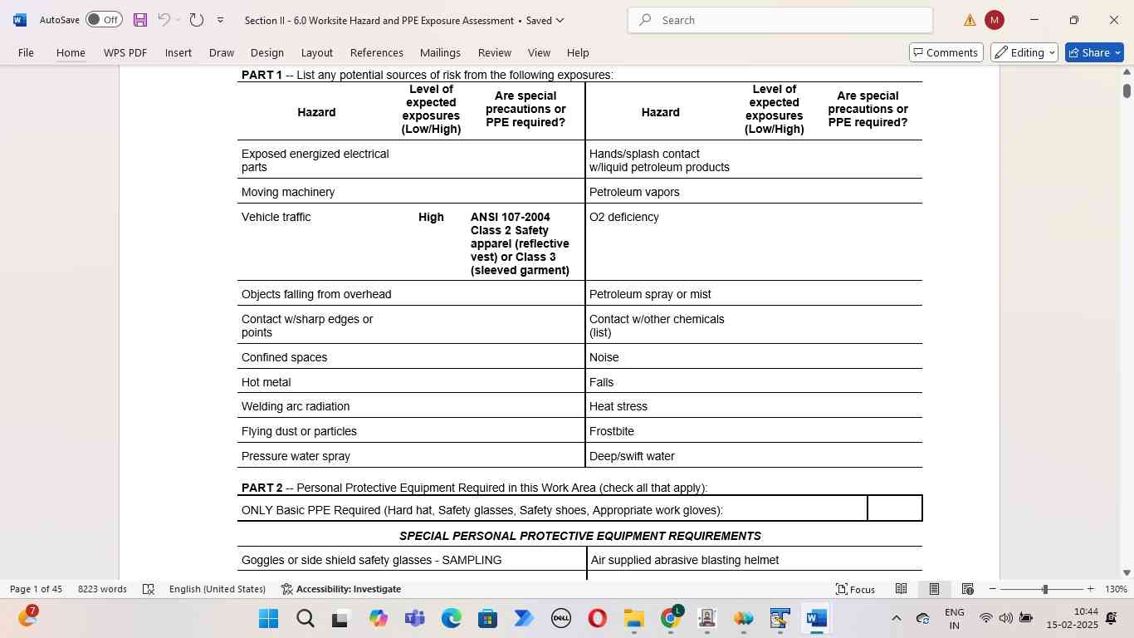Image resolution: width=1134 pixels, height=638 pixels.
Task: Click the Save icon in title bar
Action: 140,20
